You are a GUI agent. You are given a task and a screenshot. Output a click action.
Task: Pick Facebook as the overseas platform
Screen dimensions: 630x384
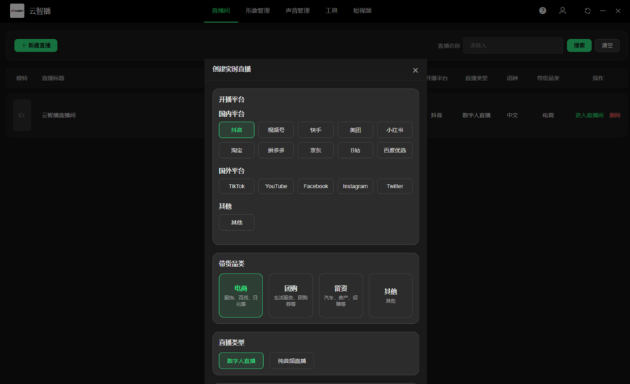click(316, 186)
